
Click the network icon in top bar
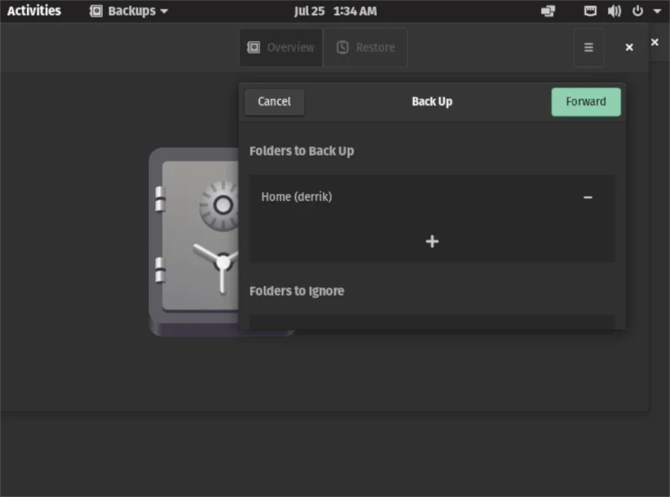pos(590,11)
